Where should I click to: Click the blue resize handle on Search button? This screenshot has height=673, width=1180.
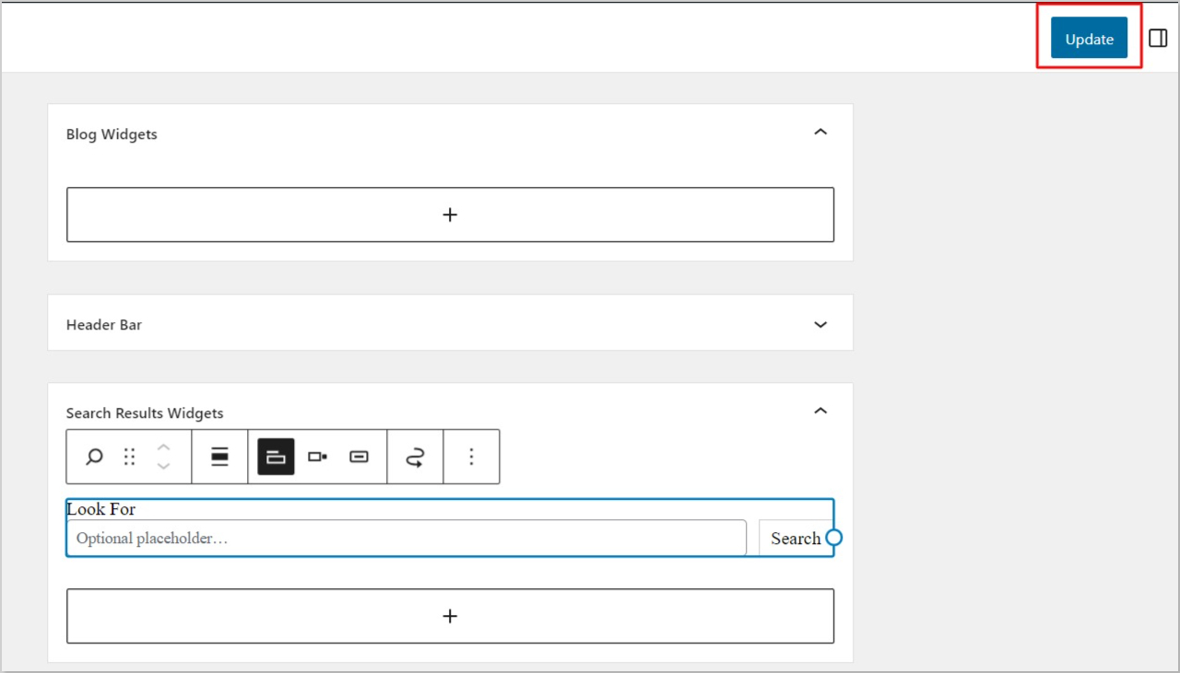(833, 537)
